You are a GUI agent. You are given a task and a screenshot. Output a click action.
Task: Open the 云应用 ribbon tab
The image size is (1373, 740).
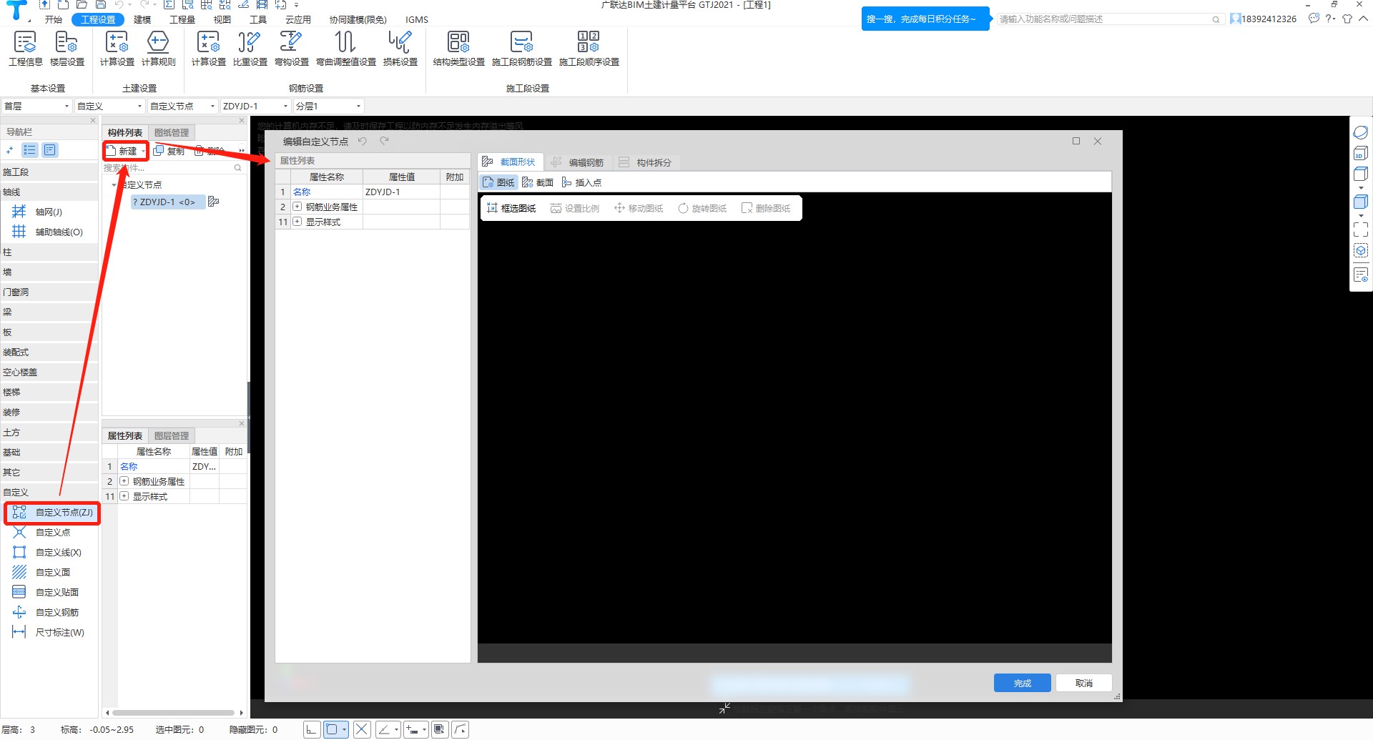(298, 19)
